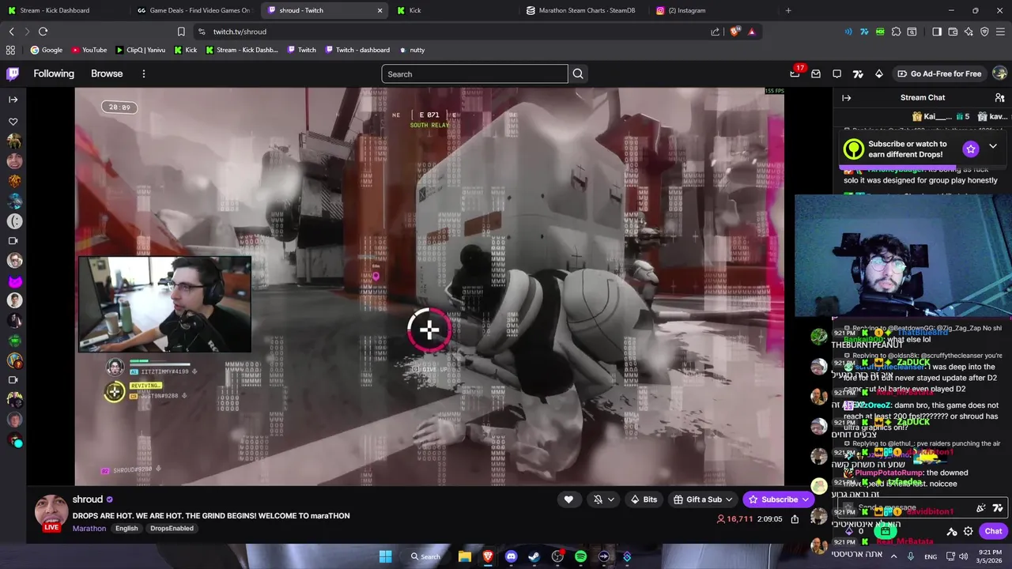Open the browser extensions puzzle icon
Viewport: 1012px width, 569px height.
896,32
